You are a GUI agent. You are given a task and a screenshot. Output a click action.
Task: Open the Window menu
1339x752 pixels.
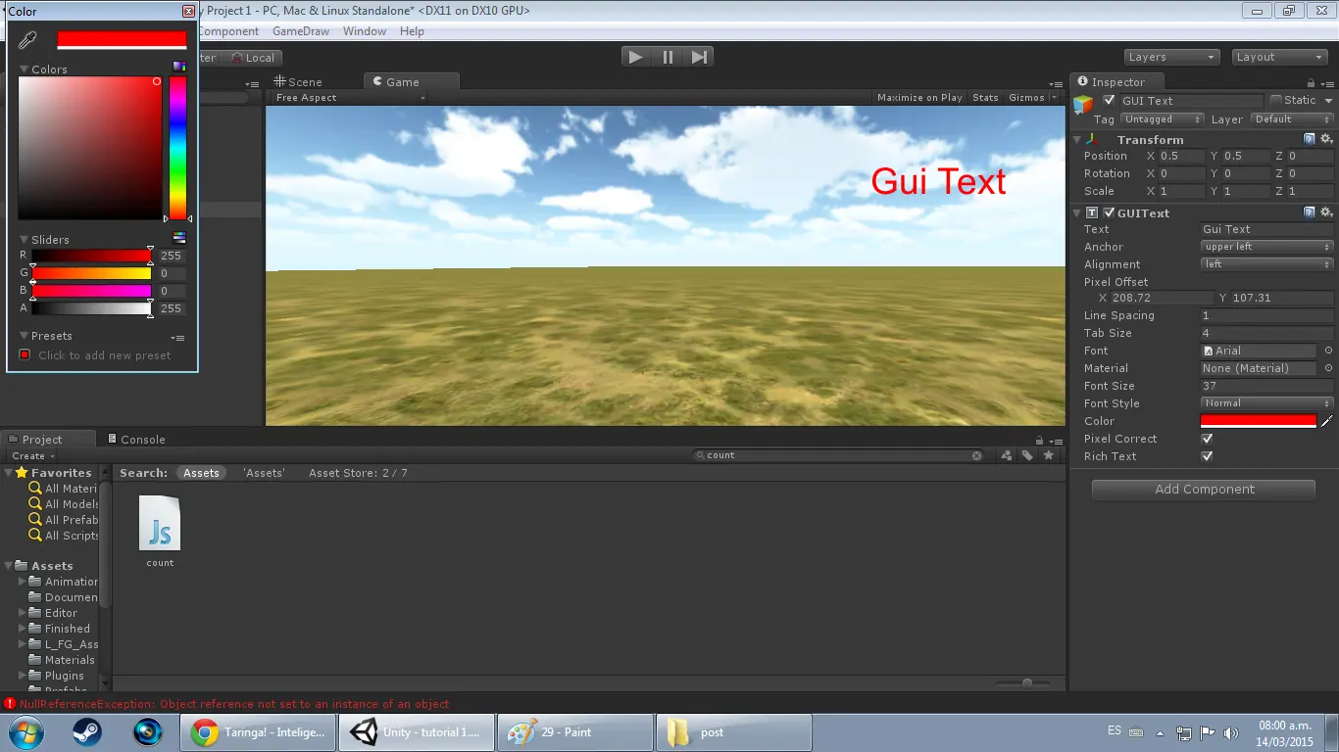[365, 31]
